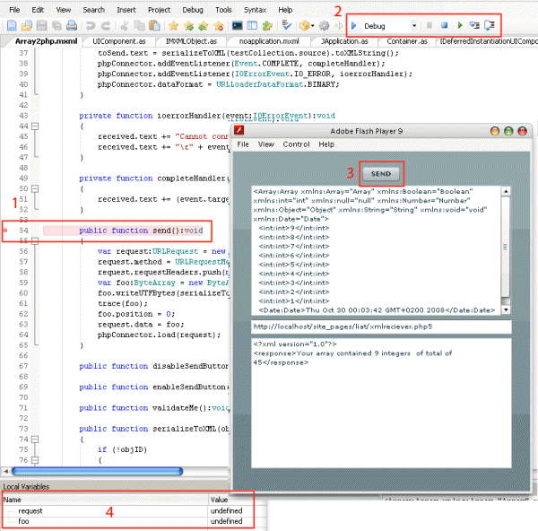Click the check syntax checkmark icon
The width and height of the screenshot is (538, 531).
coord(287,25)
